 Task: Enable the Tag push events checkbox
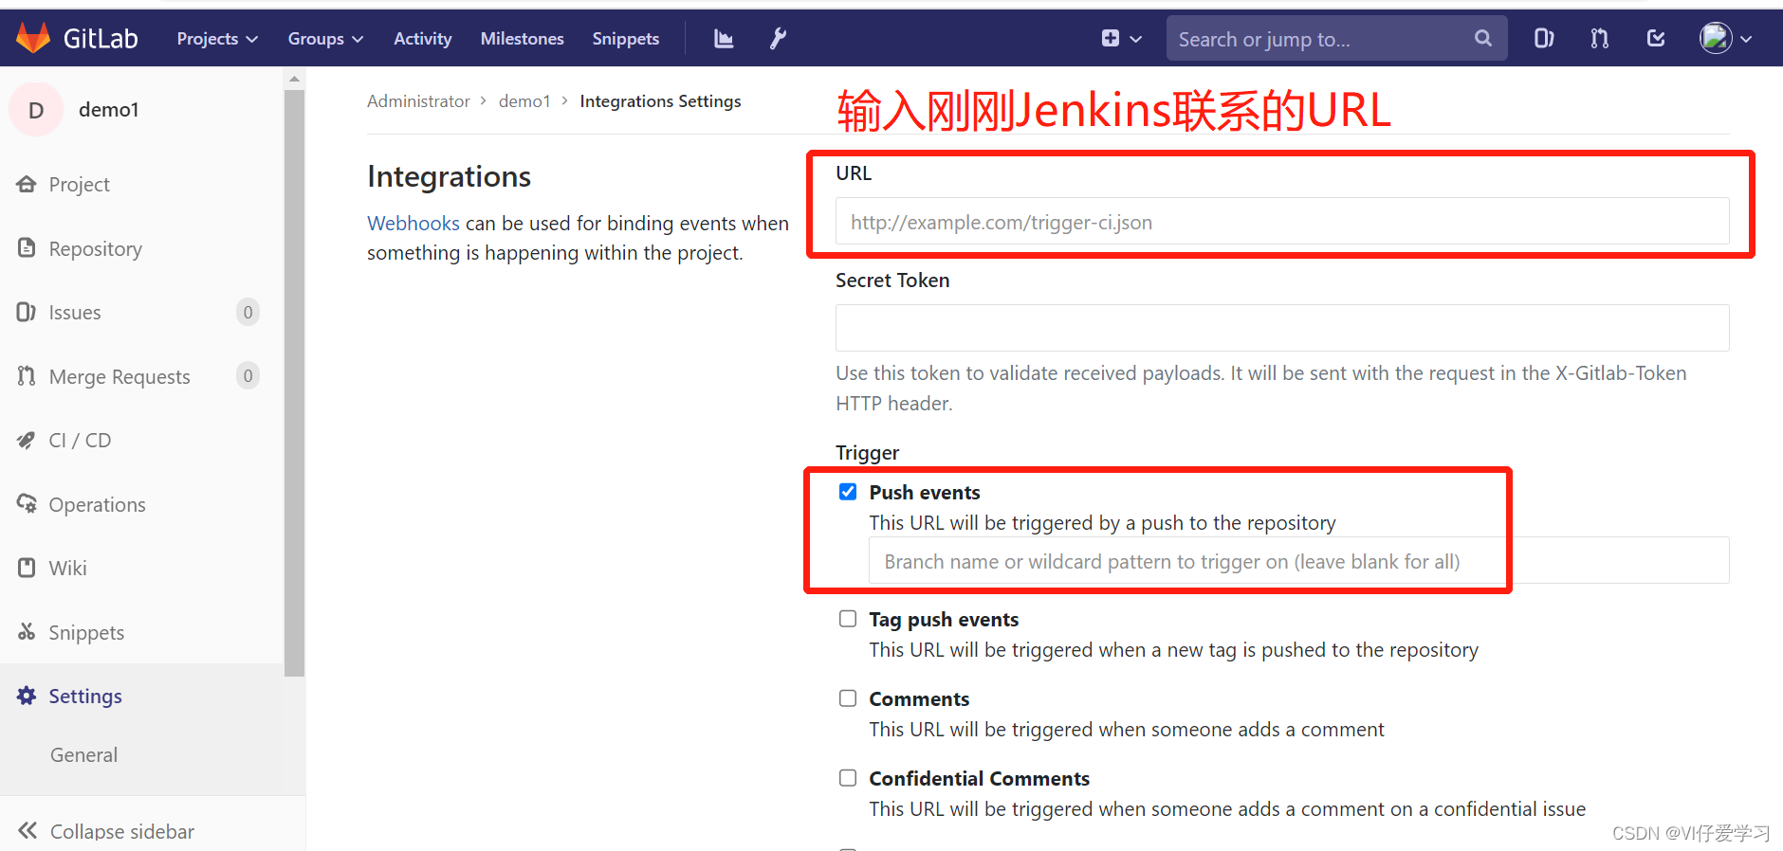[848, 619]
